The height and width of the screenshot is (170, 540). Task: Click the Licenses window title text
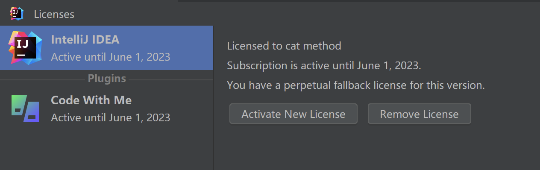point(54,14)
